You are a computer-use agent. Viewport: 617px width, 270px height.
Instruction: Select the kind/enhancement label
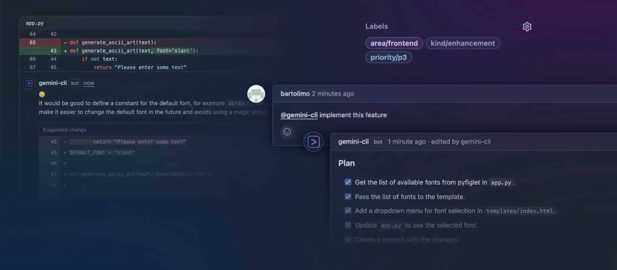coord(462,43)
